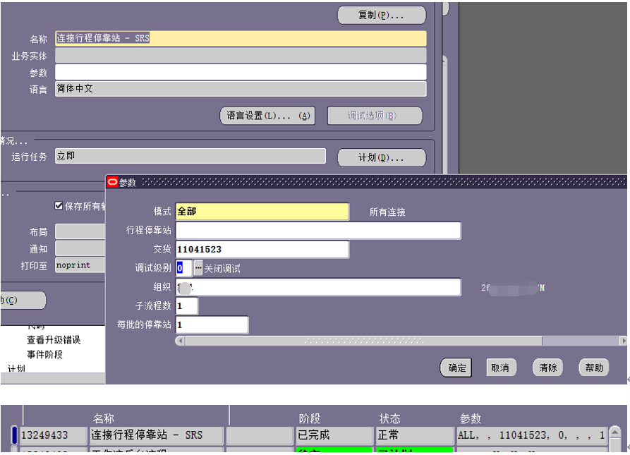Click the 计划(D)... button
Screen dimensions: 630x455
(x=381, y=157)
